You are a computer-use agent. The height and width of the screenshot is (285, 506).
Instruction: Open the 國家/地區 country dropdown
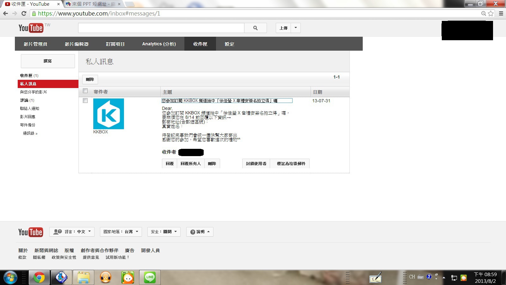[x=121, y=232]
